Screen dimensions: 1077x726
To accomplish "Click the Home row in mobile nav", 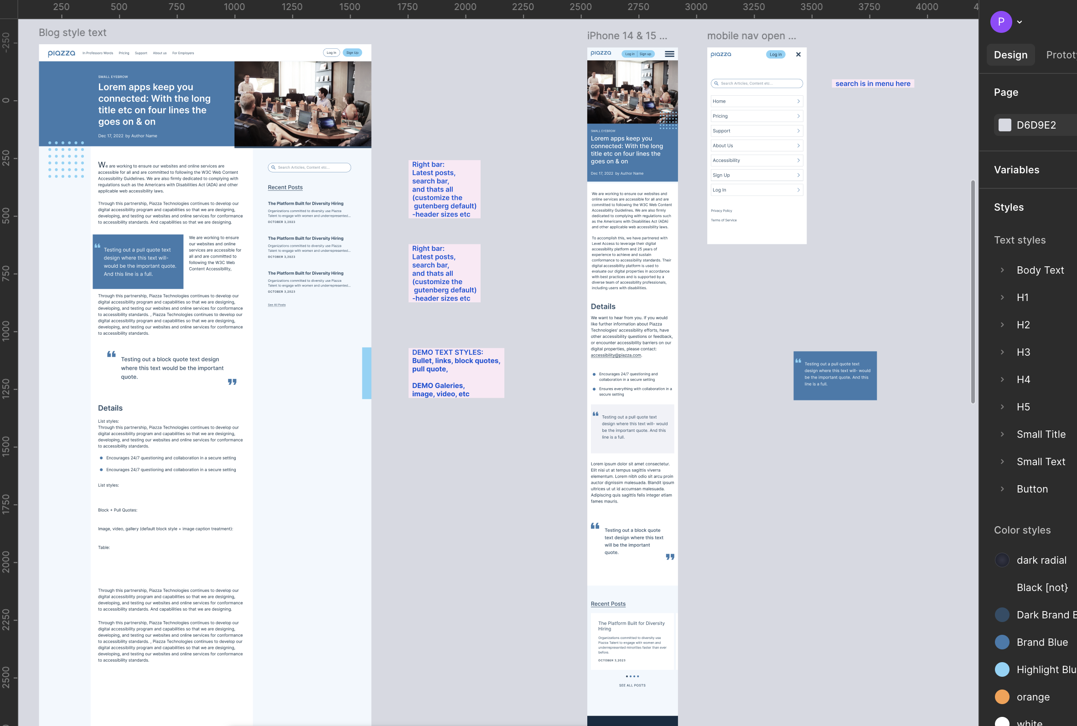I will coord(757,101).
